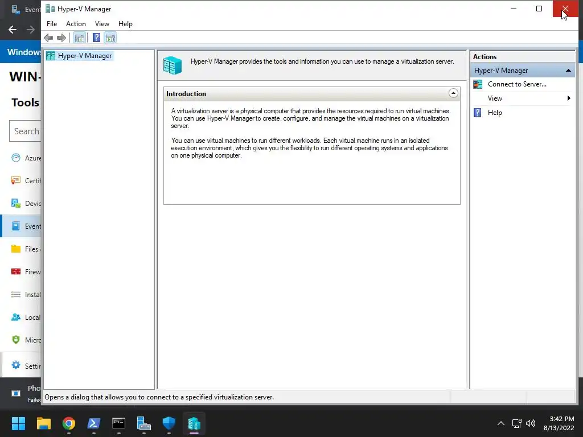Click the Back arrow in Hyper-V toolbar
The width and height of the screenshot is (583, 437).
point(48,38)
